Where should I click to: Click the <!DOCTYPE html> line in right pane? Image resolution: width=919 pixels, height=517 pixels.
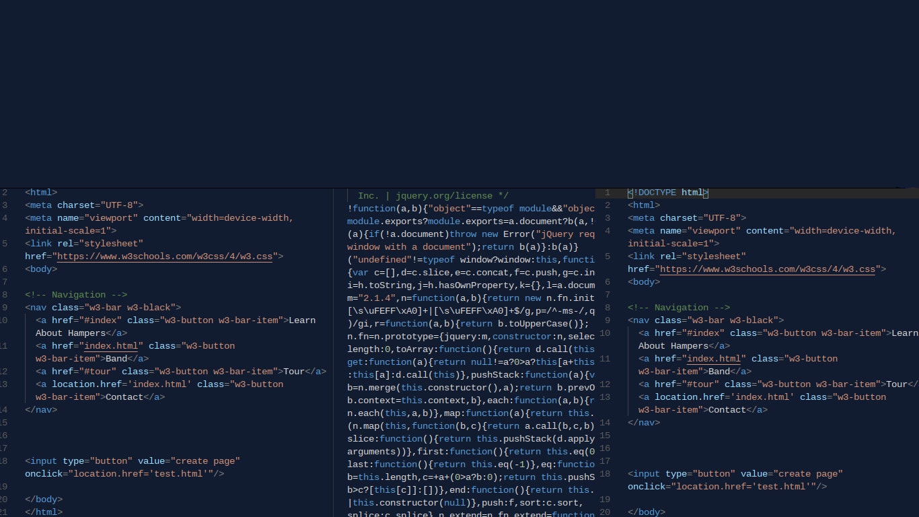click(668, 193)
